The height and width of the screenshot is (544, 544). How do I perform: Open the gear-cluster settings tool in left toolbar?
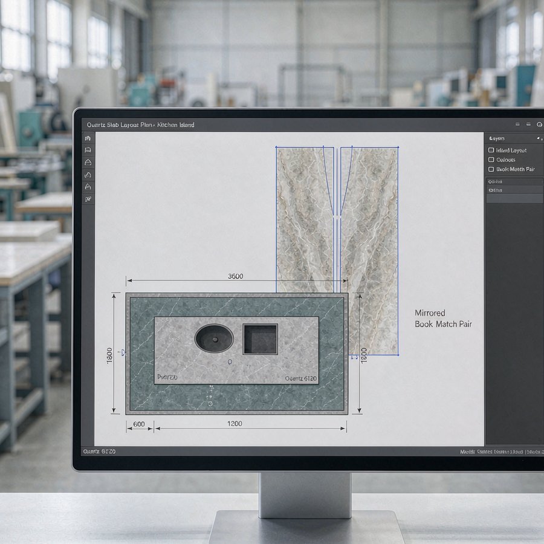point(88,199)
